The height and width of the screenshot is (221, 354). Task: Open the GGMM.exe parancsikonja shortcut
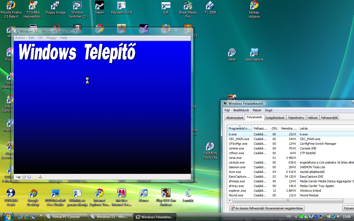point(77,197)
